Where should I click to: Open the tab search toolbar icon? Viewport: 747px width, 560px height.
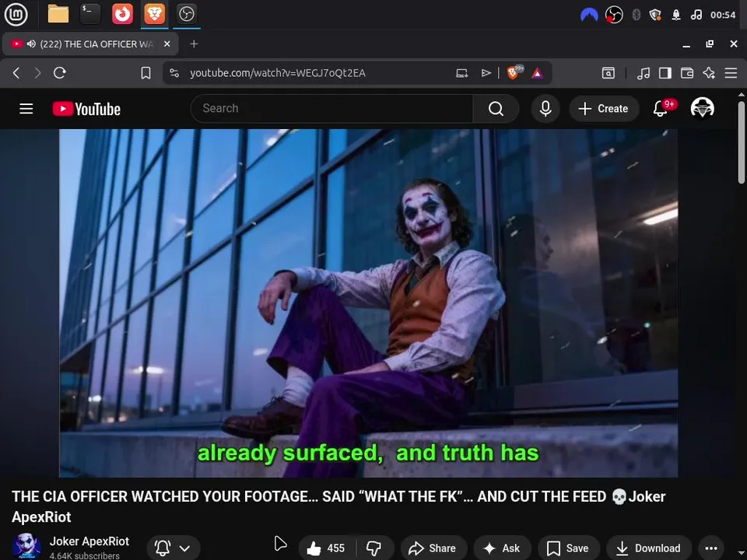pos(608,73)
